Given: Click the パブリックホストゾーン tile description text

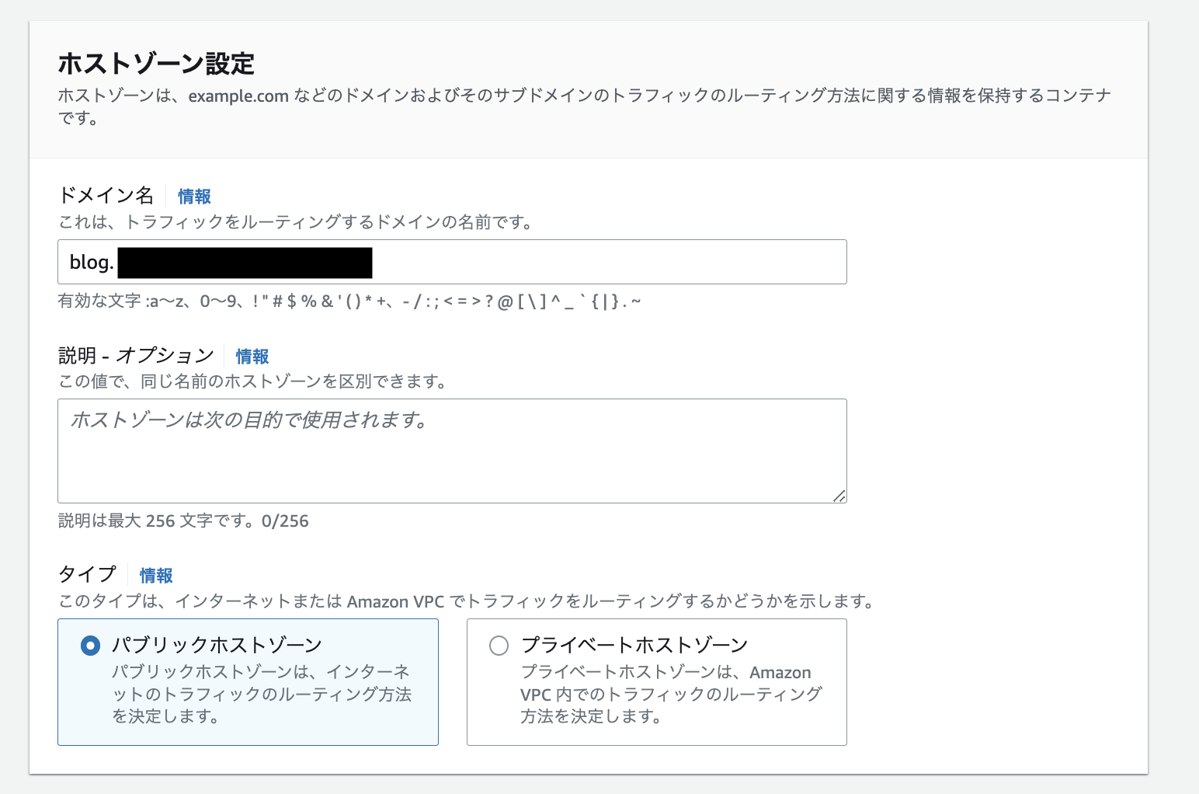Looking at the screenshot, I should point(261,694).
